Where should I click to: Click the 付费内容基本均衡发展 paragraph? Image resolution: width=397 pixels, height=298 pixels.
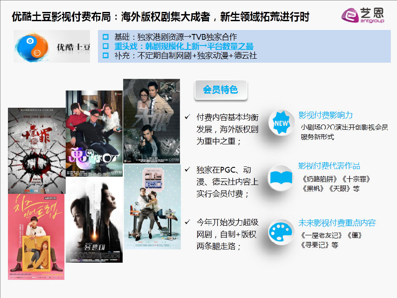pos(227,129)
